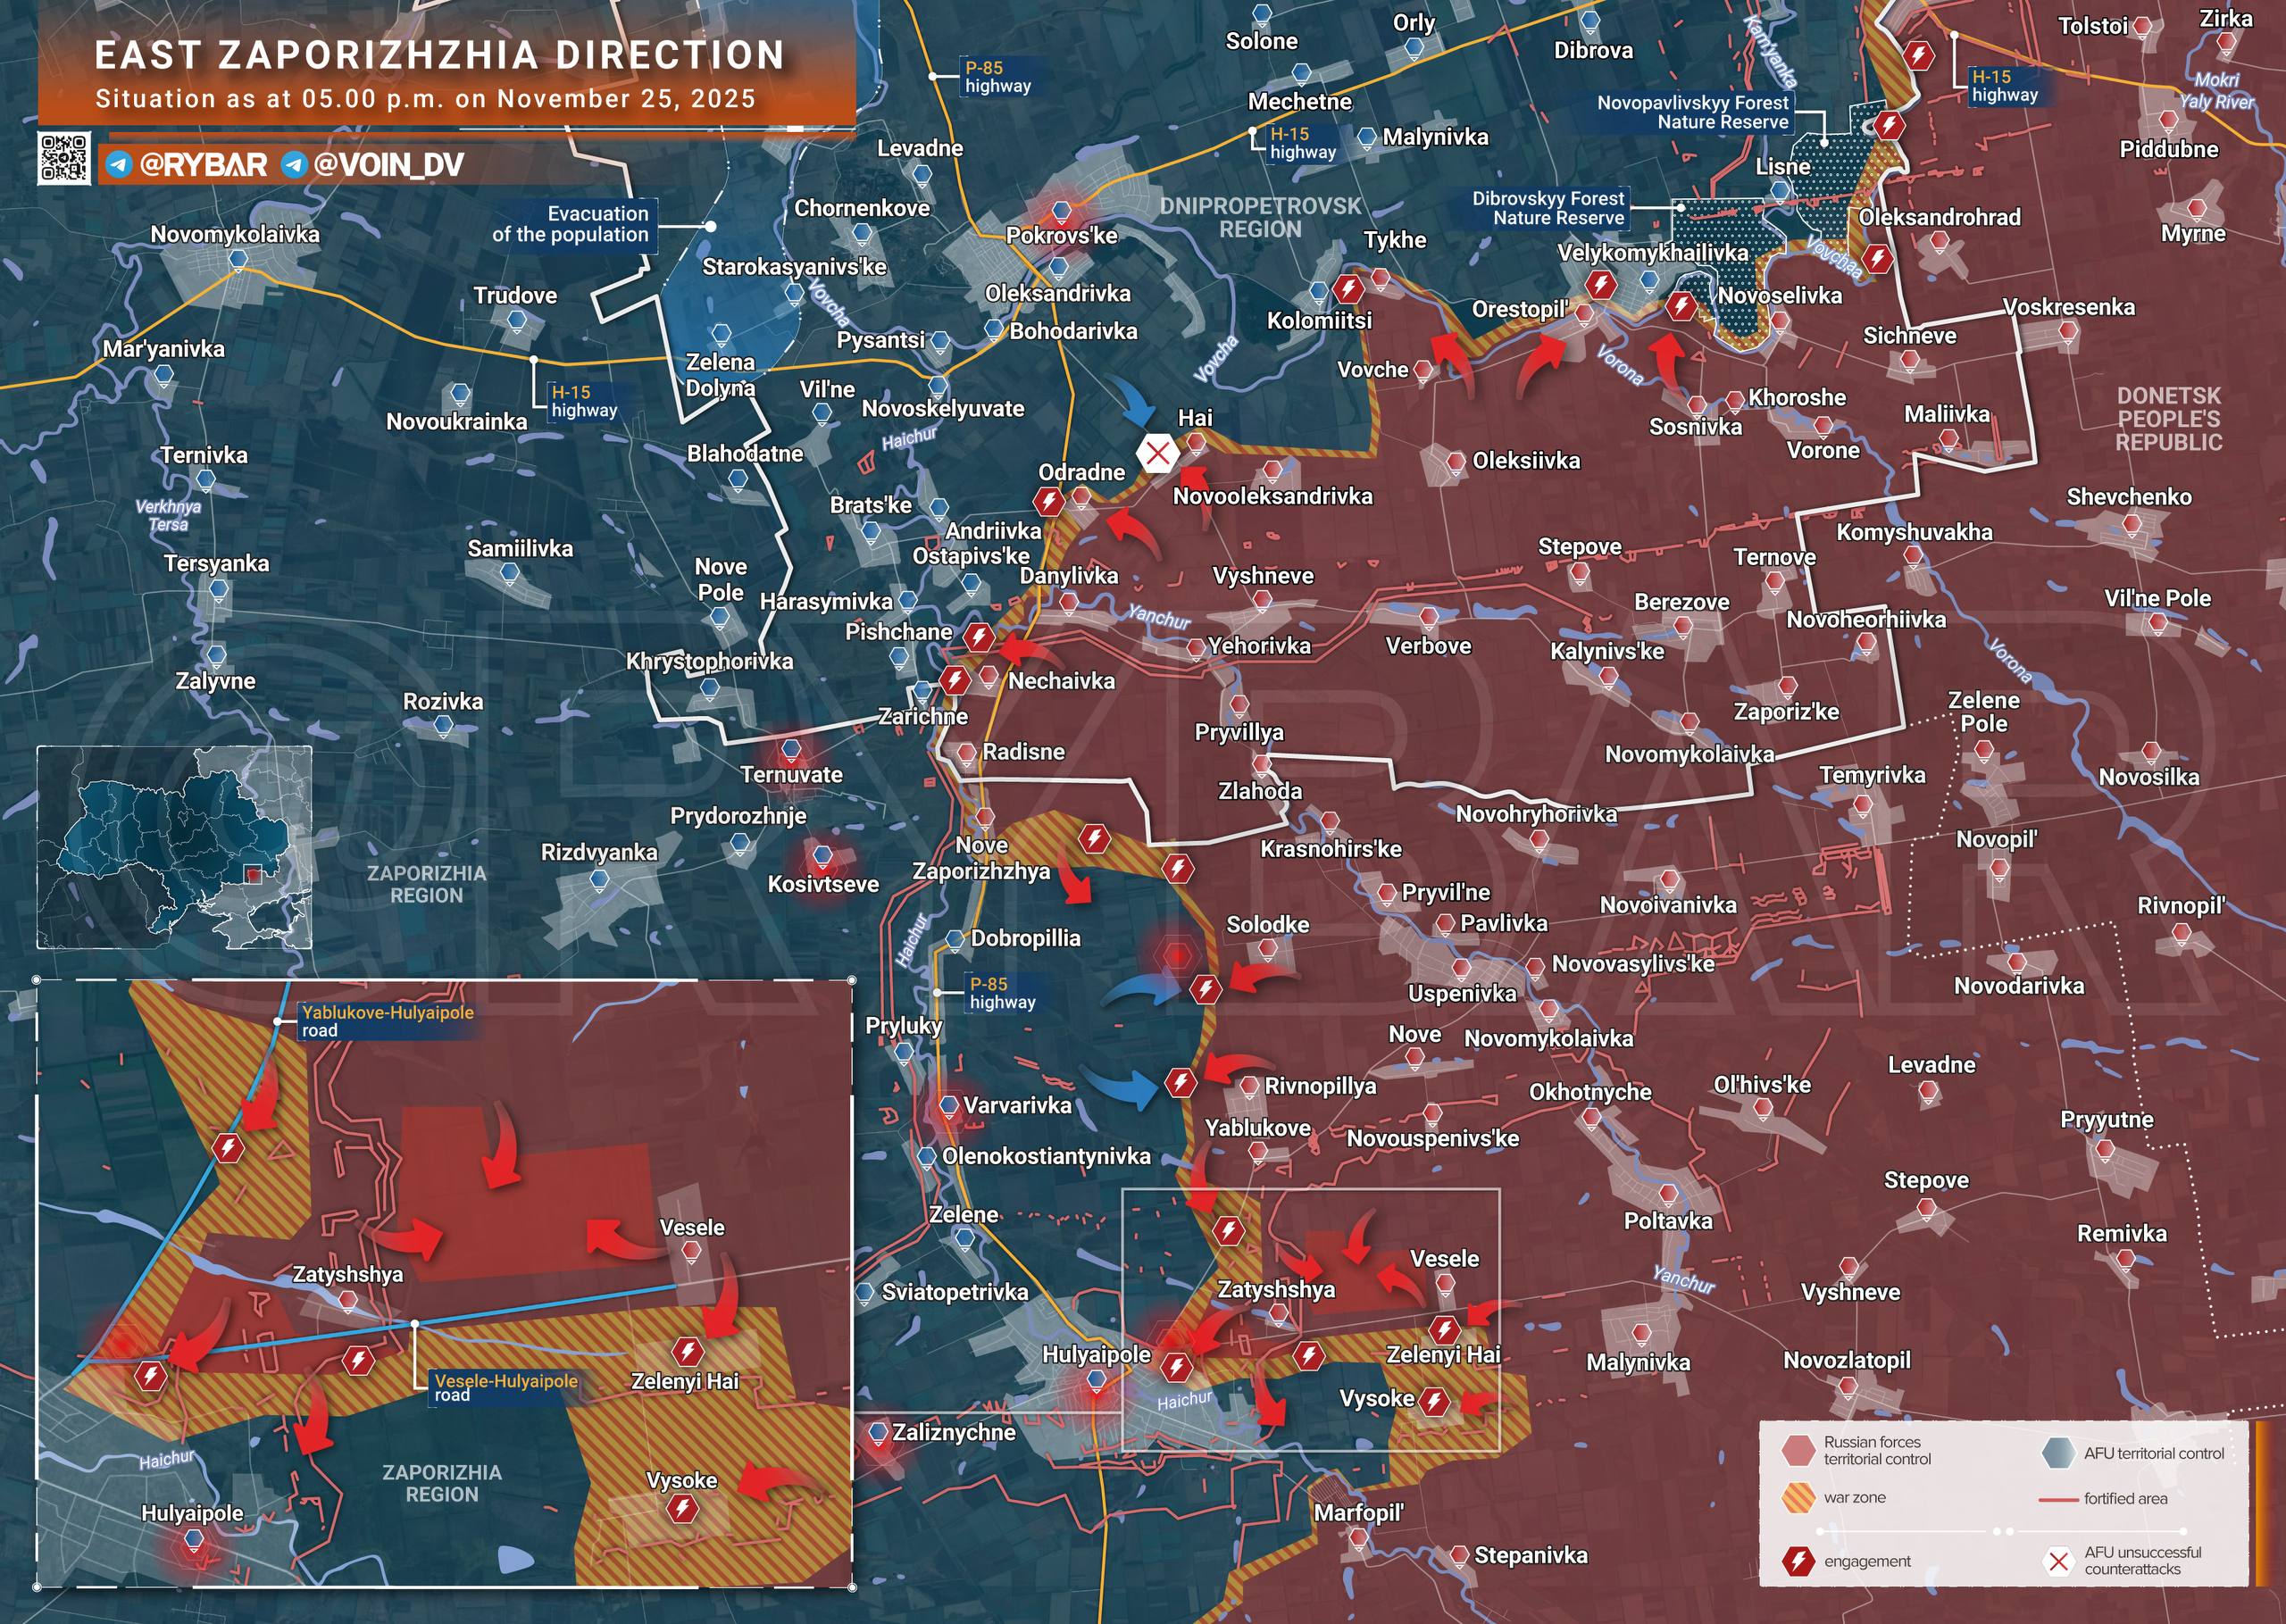Click the white X counterattack marker near Hai
The height and width of the screenshot is (1624, 2286).
(x=1157, y=453)
